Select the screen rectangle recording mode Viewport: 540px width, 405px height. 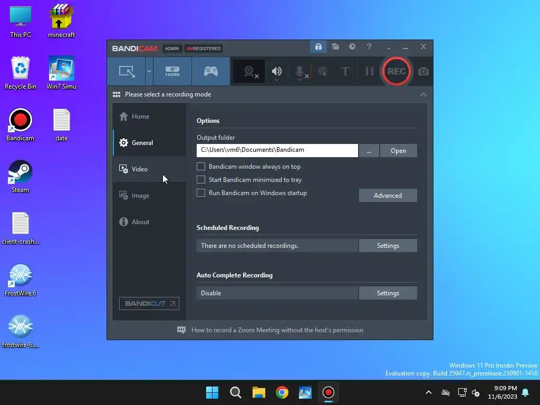pyautogui.click(x=127, y=71)
